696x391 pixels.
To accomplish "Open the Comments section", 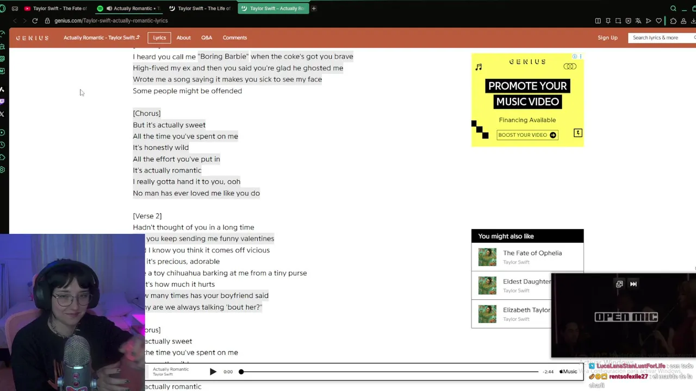I will 235,37.
